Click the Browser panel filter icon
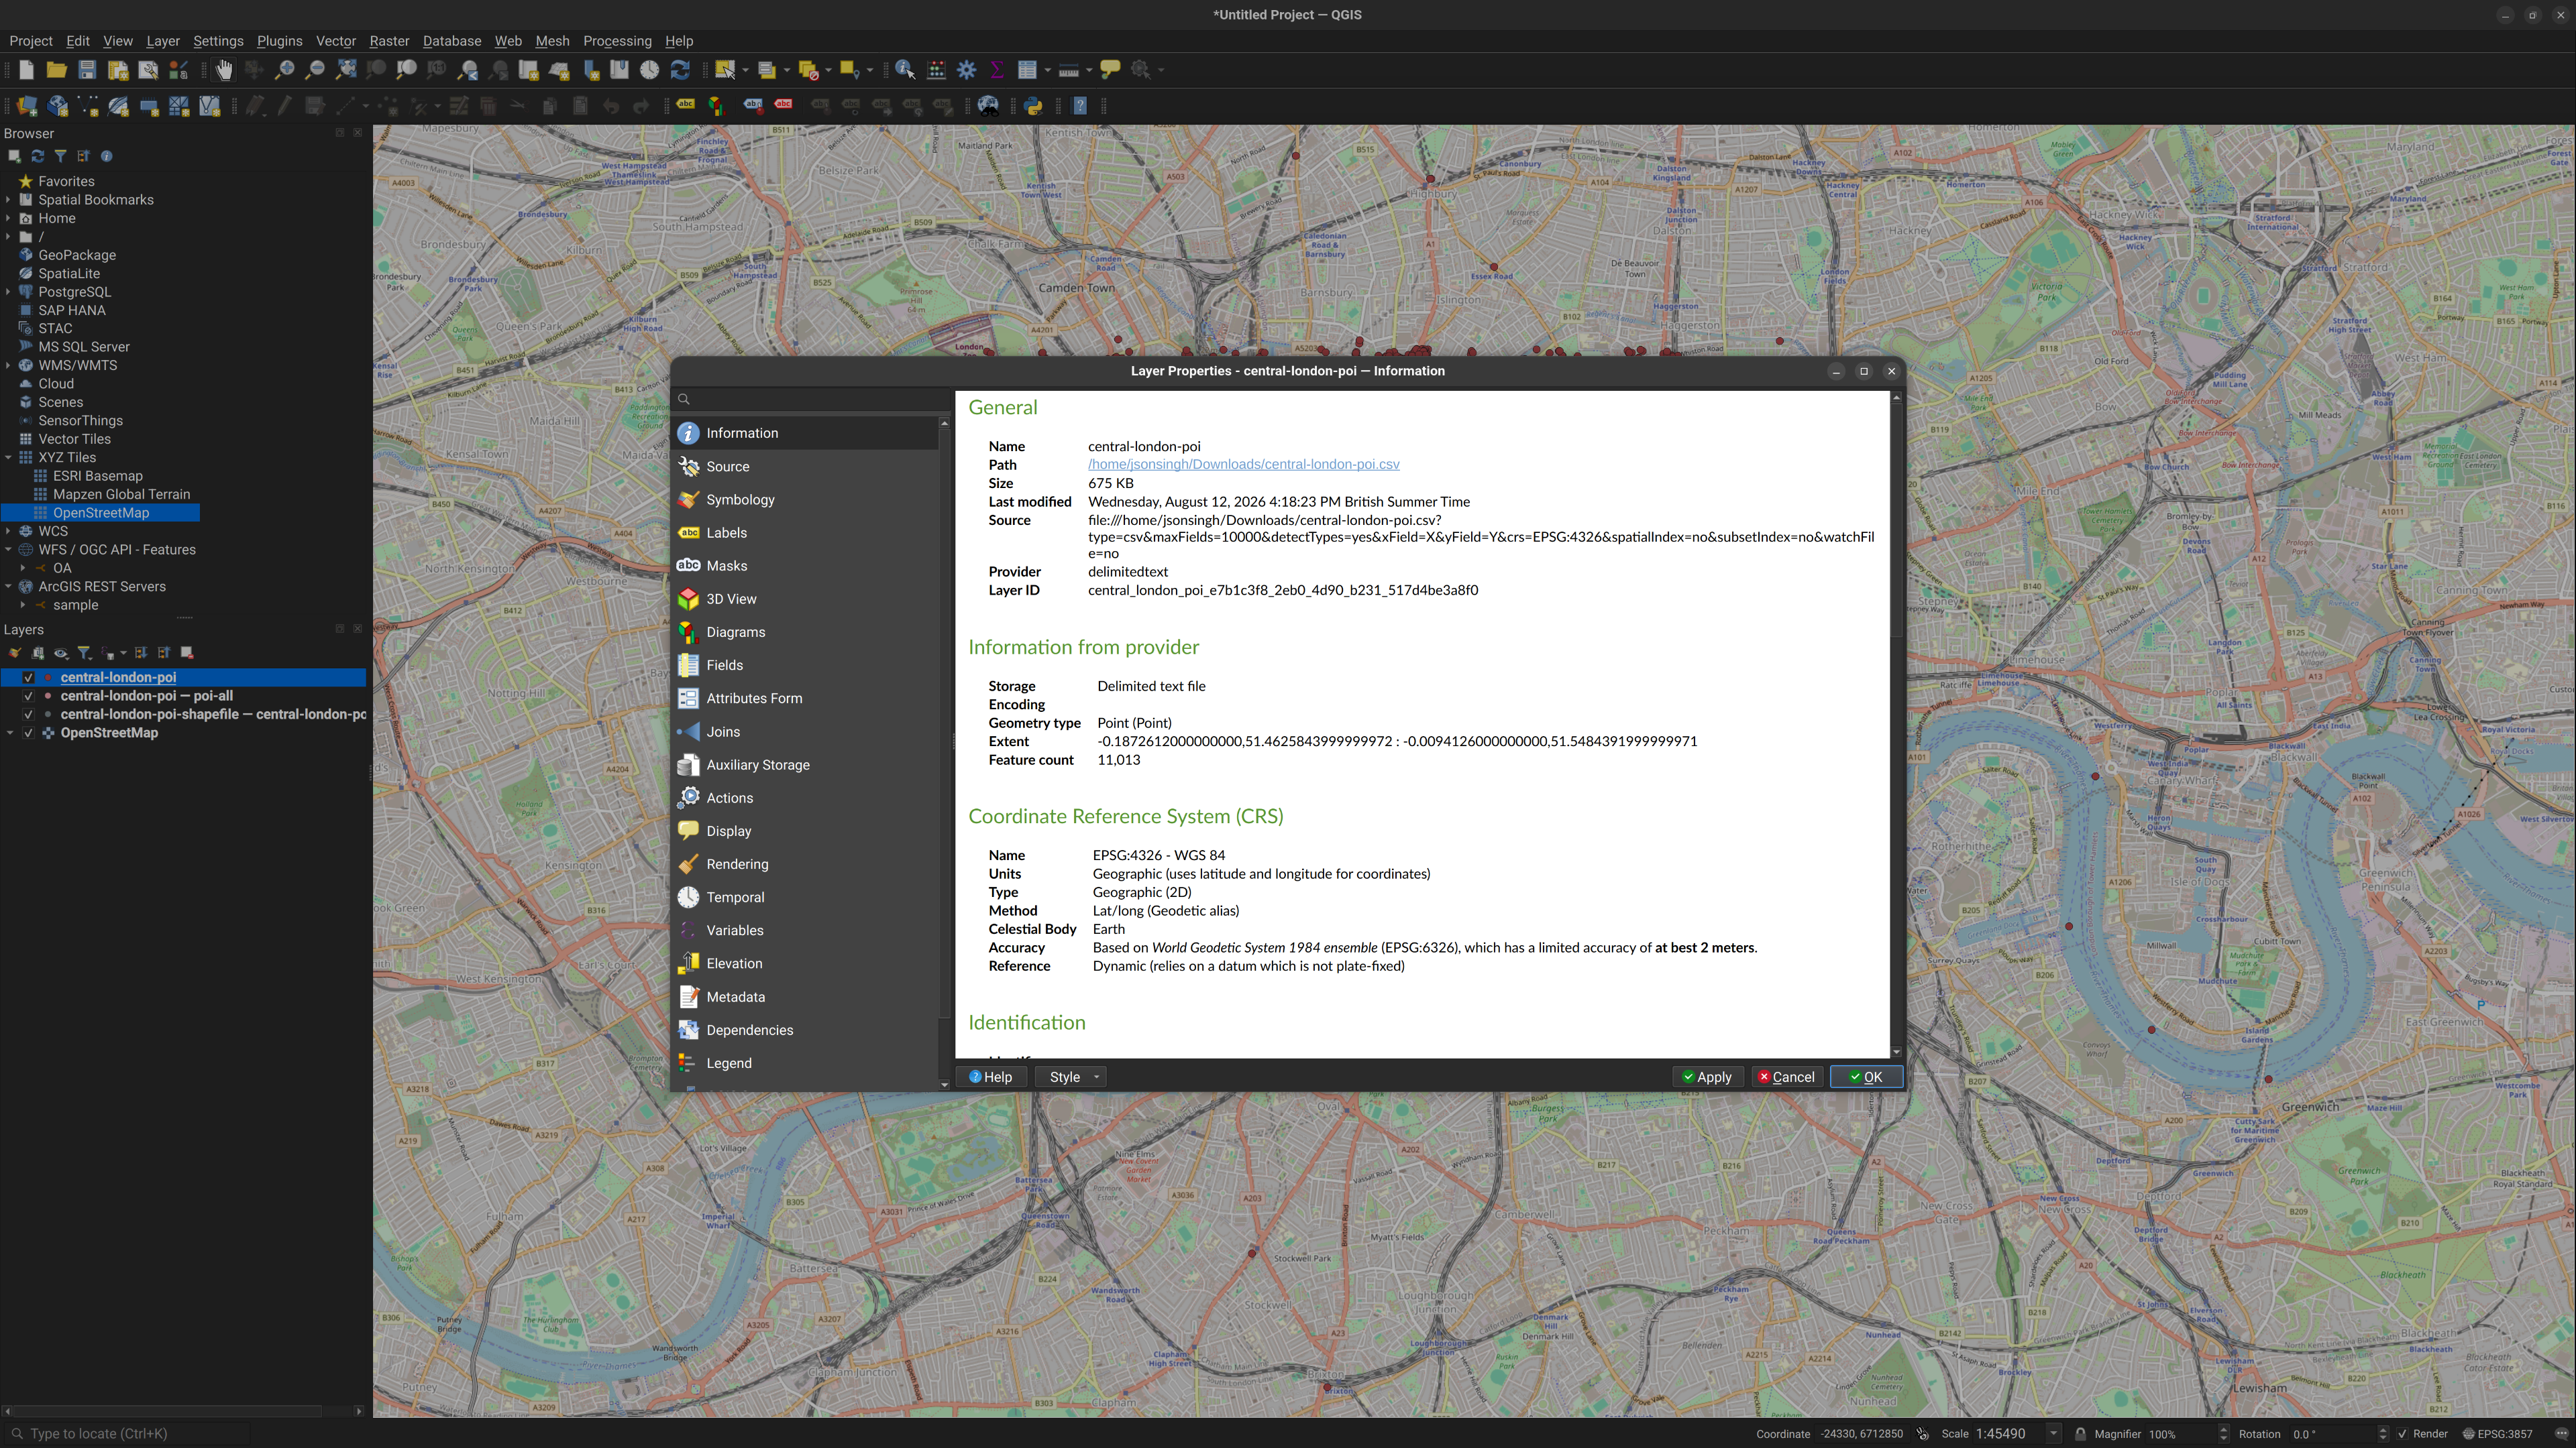 [60, 156]
